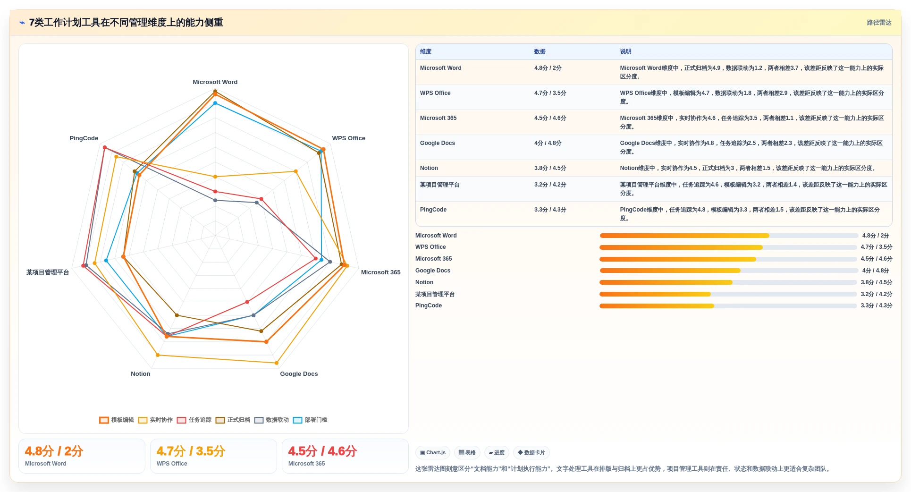Click the WPS Office progress bar
Screen dimensions: 911x492
pos(728,247)
